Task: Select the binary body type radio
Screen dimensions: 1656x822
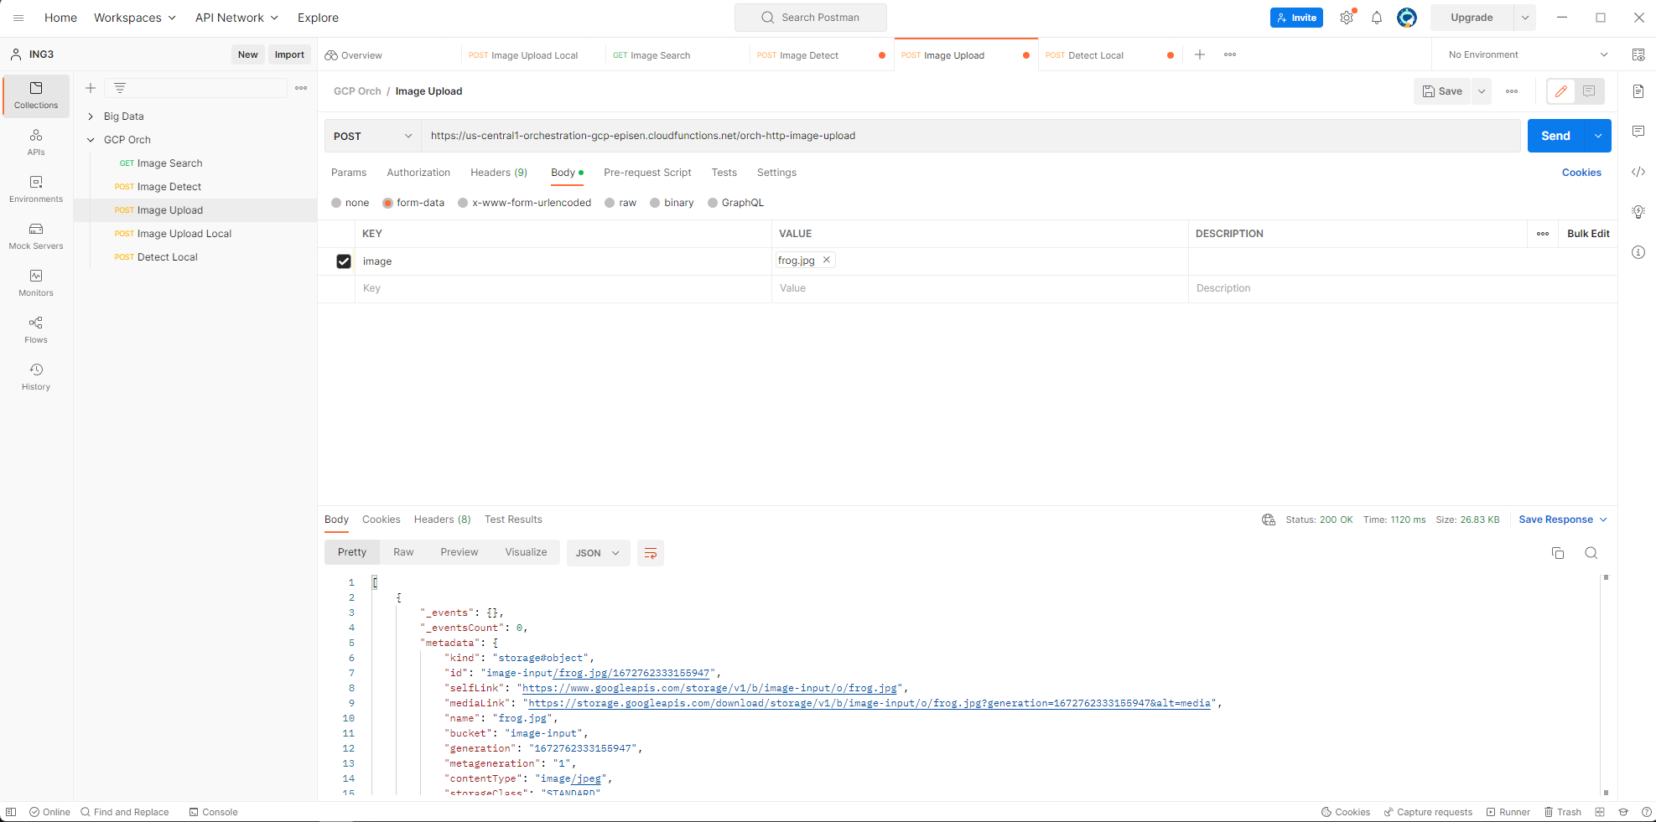Action: (x=655, y=202)
